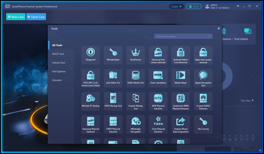Click the admin user avatar

coord(207,6)
